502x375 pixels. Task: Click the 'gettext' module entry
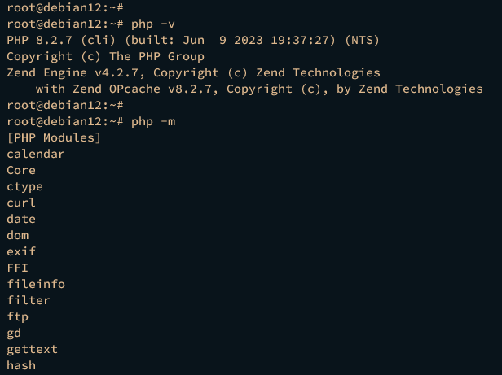coord(33,350)
